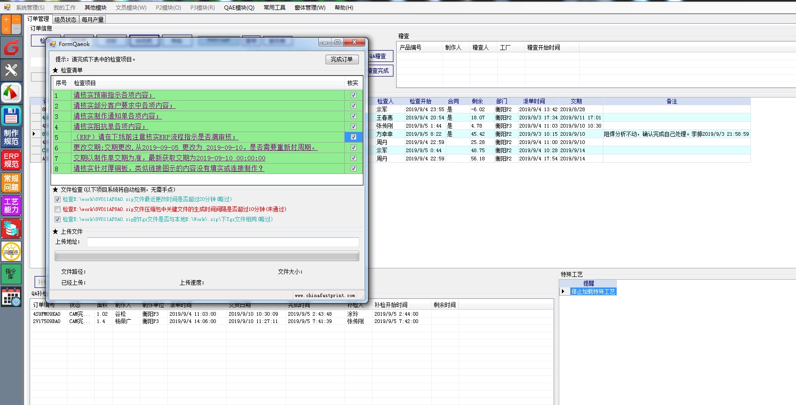Open the 其他模块 menu
Viewport: 796px width, 405px height.
pyautogui.click(x=95, y=8)
